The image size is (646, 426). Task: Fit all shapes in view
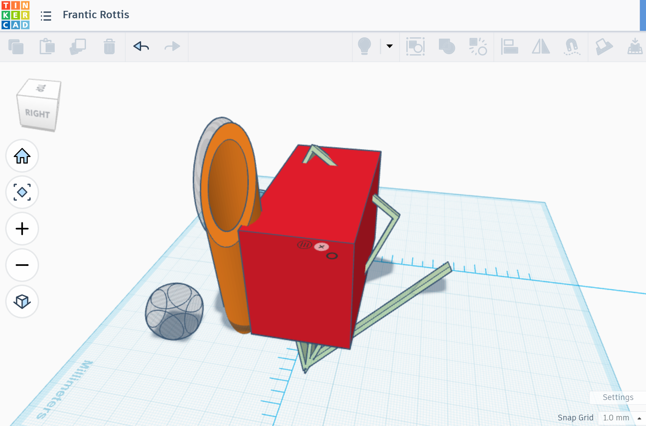22,192
